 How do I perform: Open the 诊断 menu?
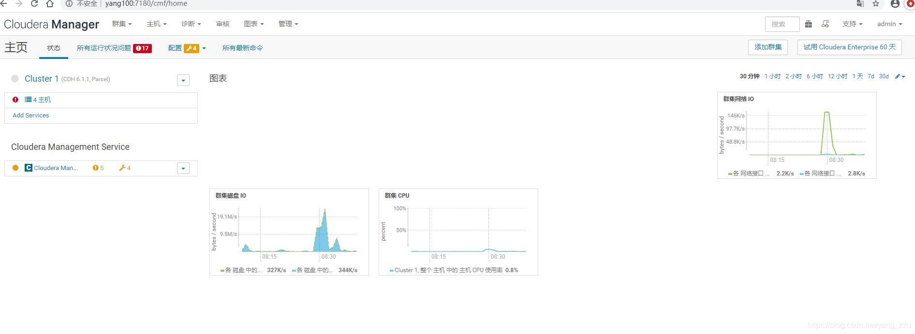coord(191,24)
